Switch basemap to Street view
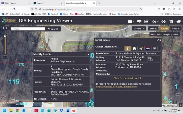 (153, 28)
